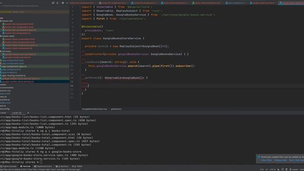Screen dimensions: 304x171
Task: Select google-books.service.ts in services folder
Action: pos(18,57)
